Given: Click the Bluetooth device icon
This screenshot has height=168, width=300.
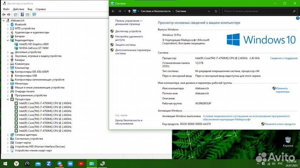Looking at the screenshot, I should 12,25.
